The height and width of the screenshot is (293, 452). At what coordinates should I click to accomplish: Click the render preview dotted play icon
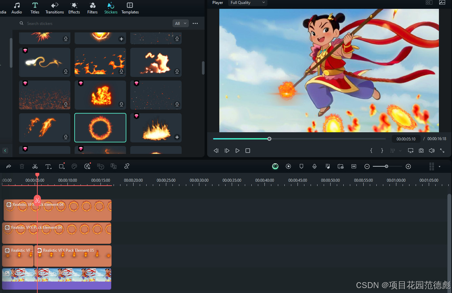pos(288,166)
